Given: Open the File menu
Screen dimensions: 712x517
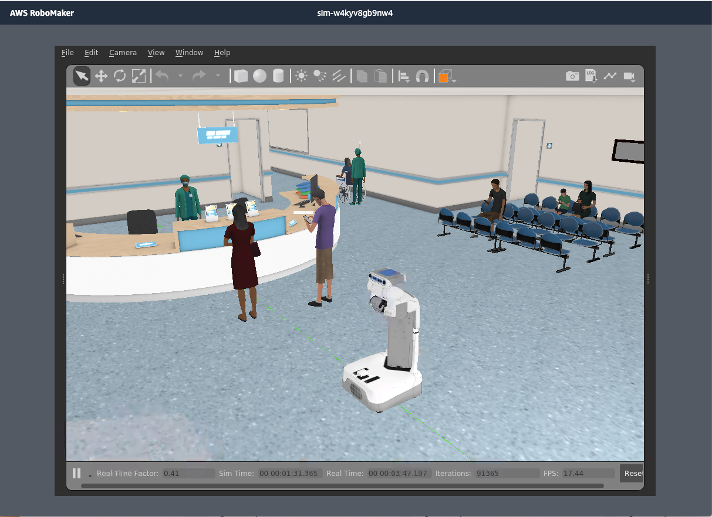Looking at the screenshot, I should (x=68, y=53).
